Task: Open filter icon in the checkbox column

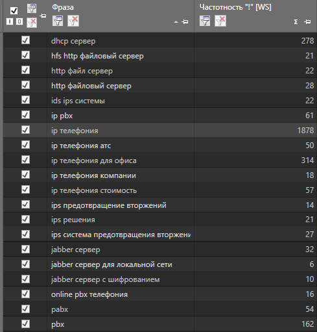Action: tap(32, 8)
